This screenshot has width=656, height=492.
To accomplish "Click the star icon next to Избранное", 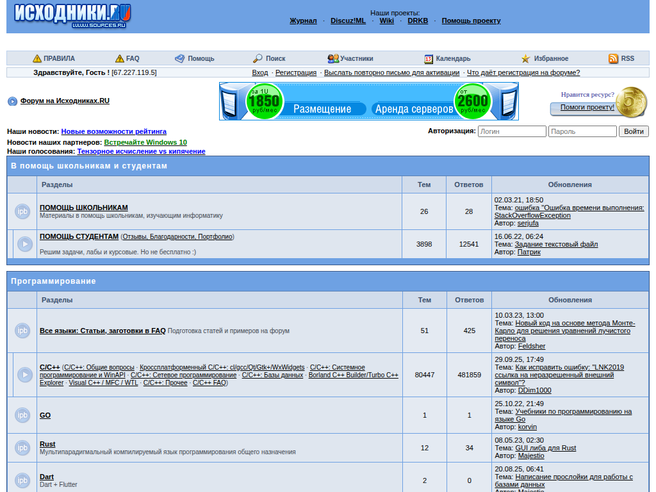I will pyautogui.click(x=525, y=59).
